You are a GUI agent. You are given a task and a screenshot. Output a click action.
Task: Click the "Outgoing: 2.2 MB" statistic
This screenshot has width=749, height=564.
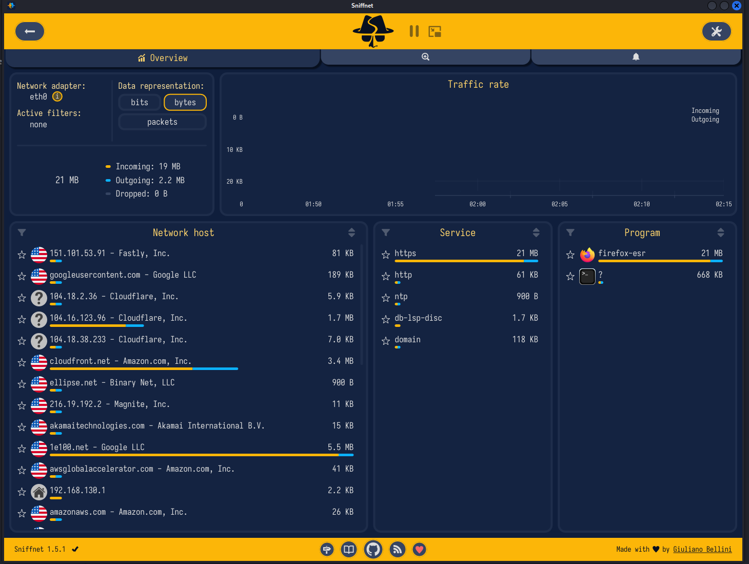pyautogui.click(x=150, y=181)
